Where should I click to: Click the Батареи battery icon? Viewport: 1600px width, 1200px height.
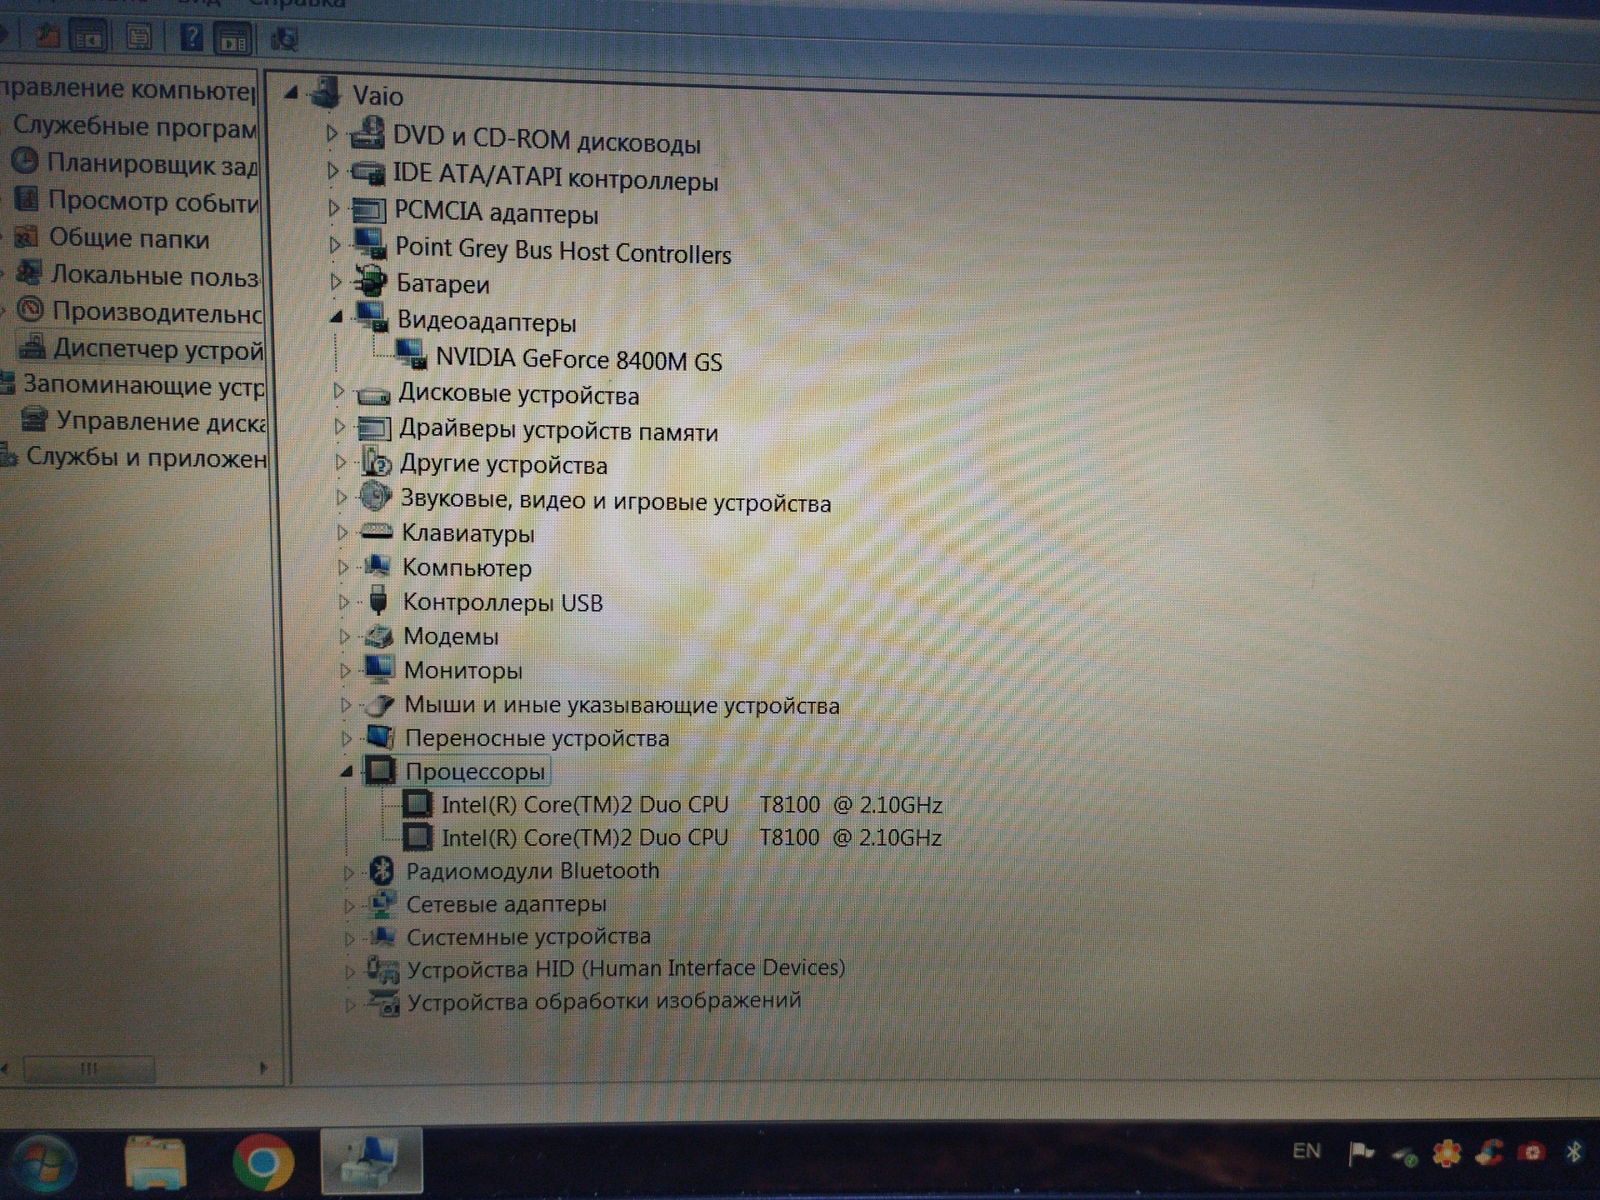pos(371,282)
